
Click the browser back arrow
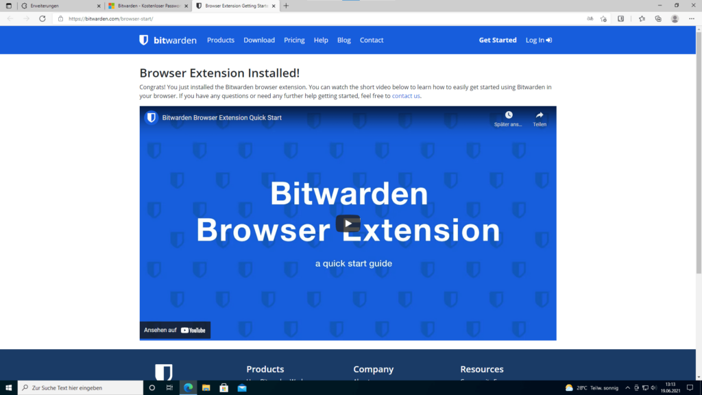click(10, 19)
